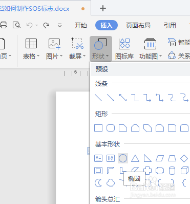Open print preview icon
This screenshot has width=190, height=204.
pyautogui.click(x=16, y=25)
